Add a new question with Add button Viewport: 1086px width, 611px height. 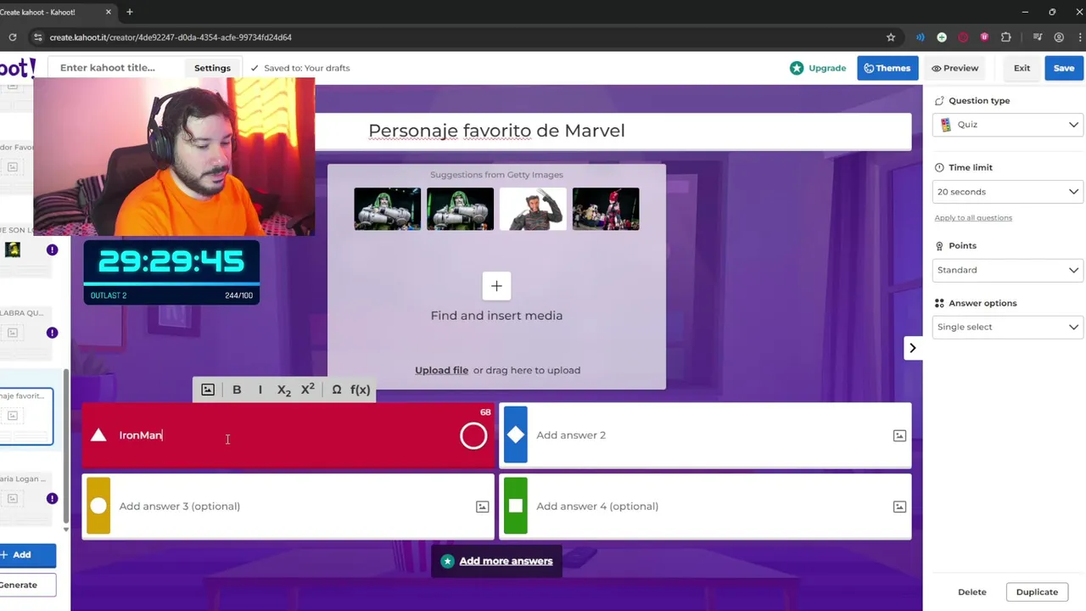tap(25, 555)
